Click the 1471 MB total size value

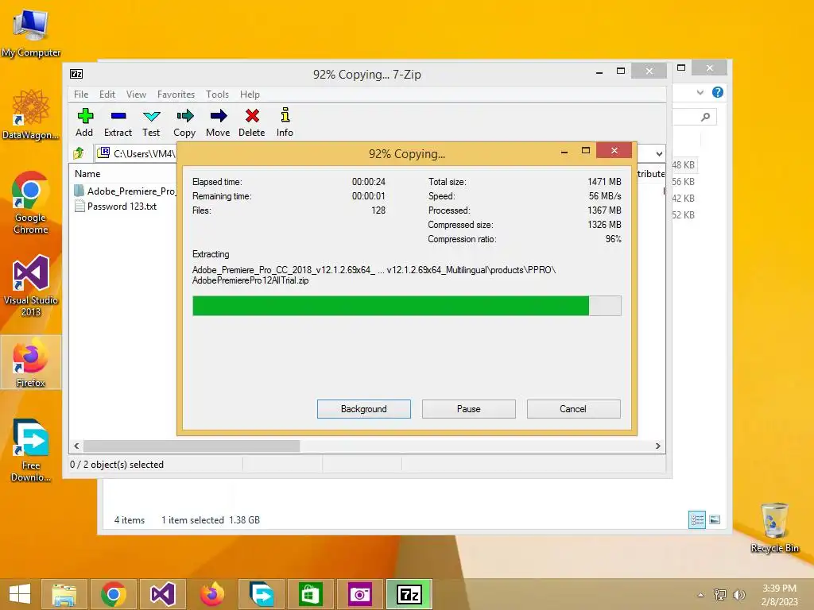click(604, 182)
